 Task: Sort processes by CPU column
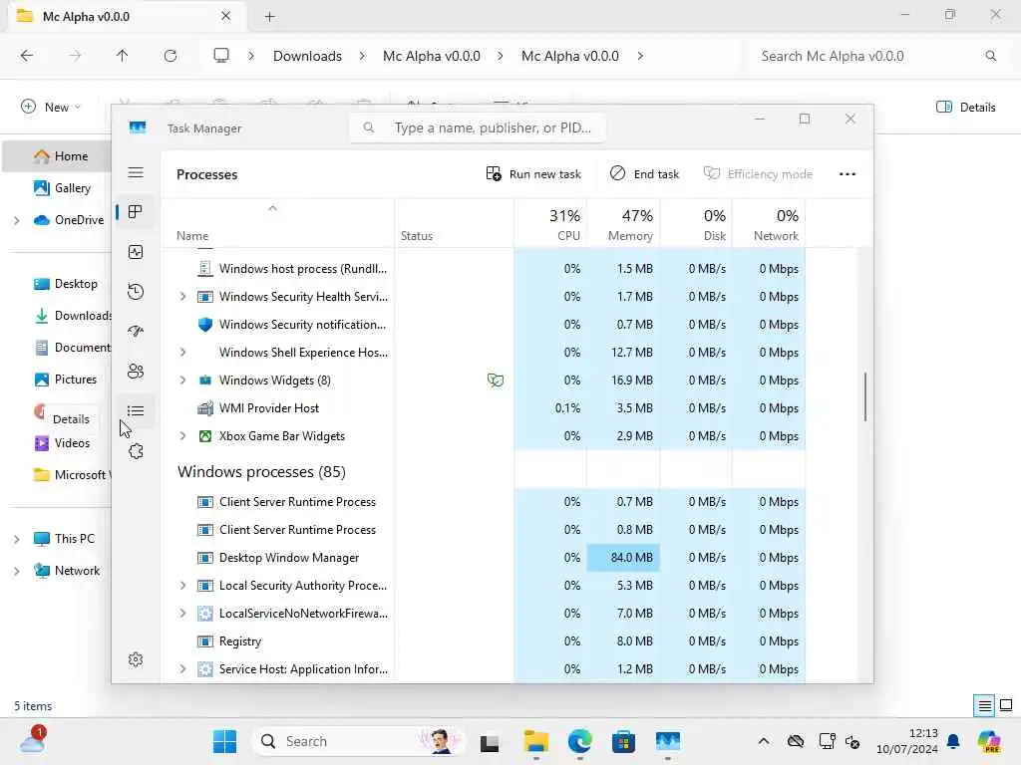pos(550,223)
